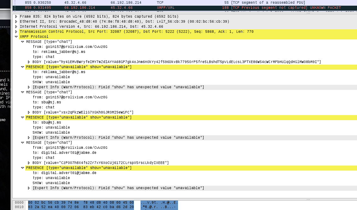The image size is (357, 210).
Task: Expand Internet Protocol Version 4 row
Action: click(x=16, y=26)
